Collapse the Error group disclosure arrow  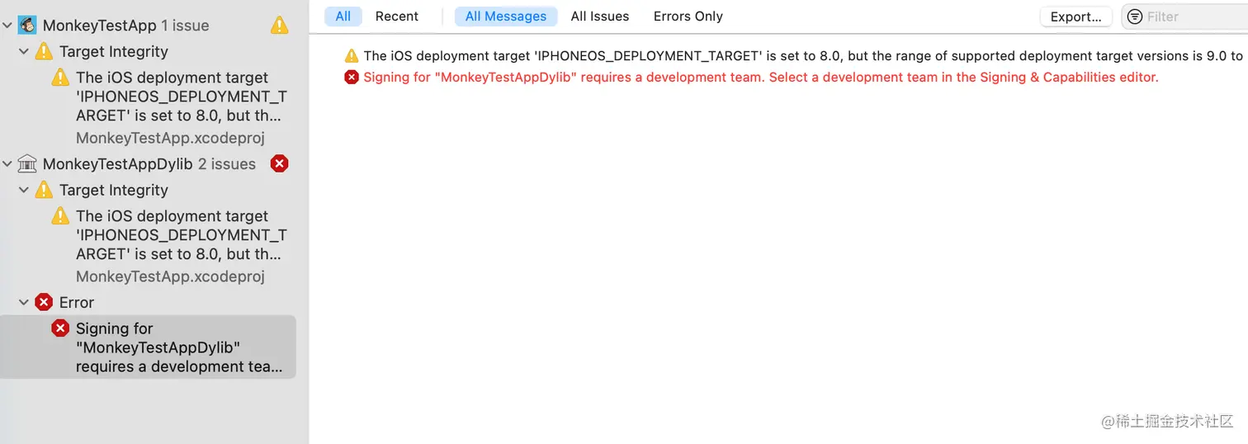point(24,302)
